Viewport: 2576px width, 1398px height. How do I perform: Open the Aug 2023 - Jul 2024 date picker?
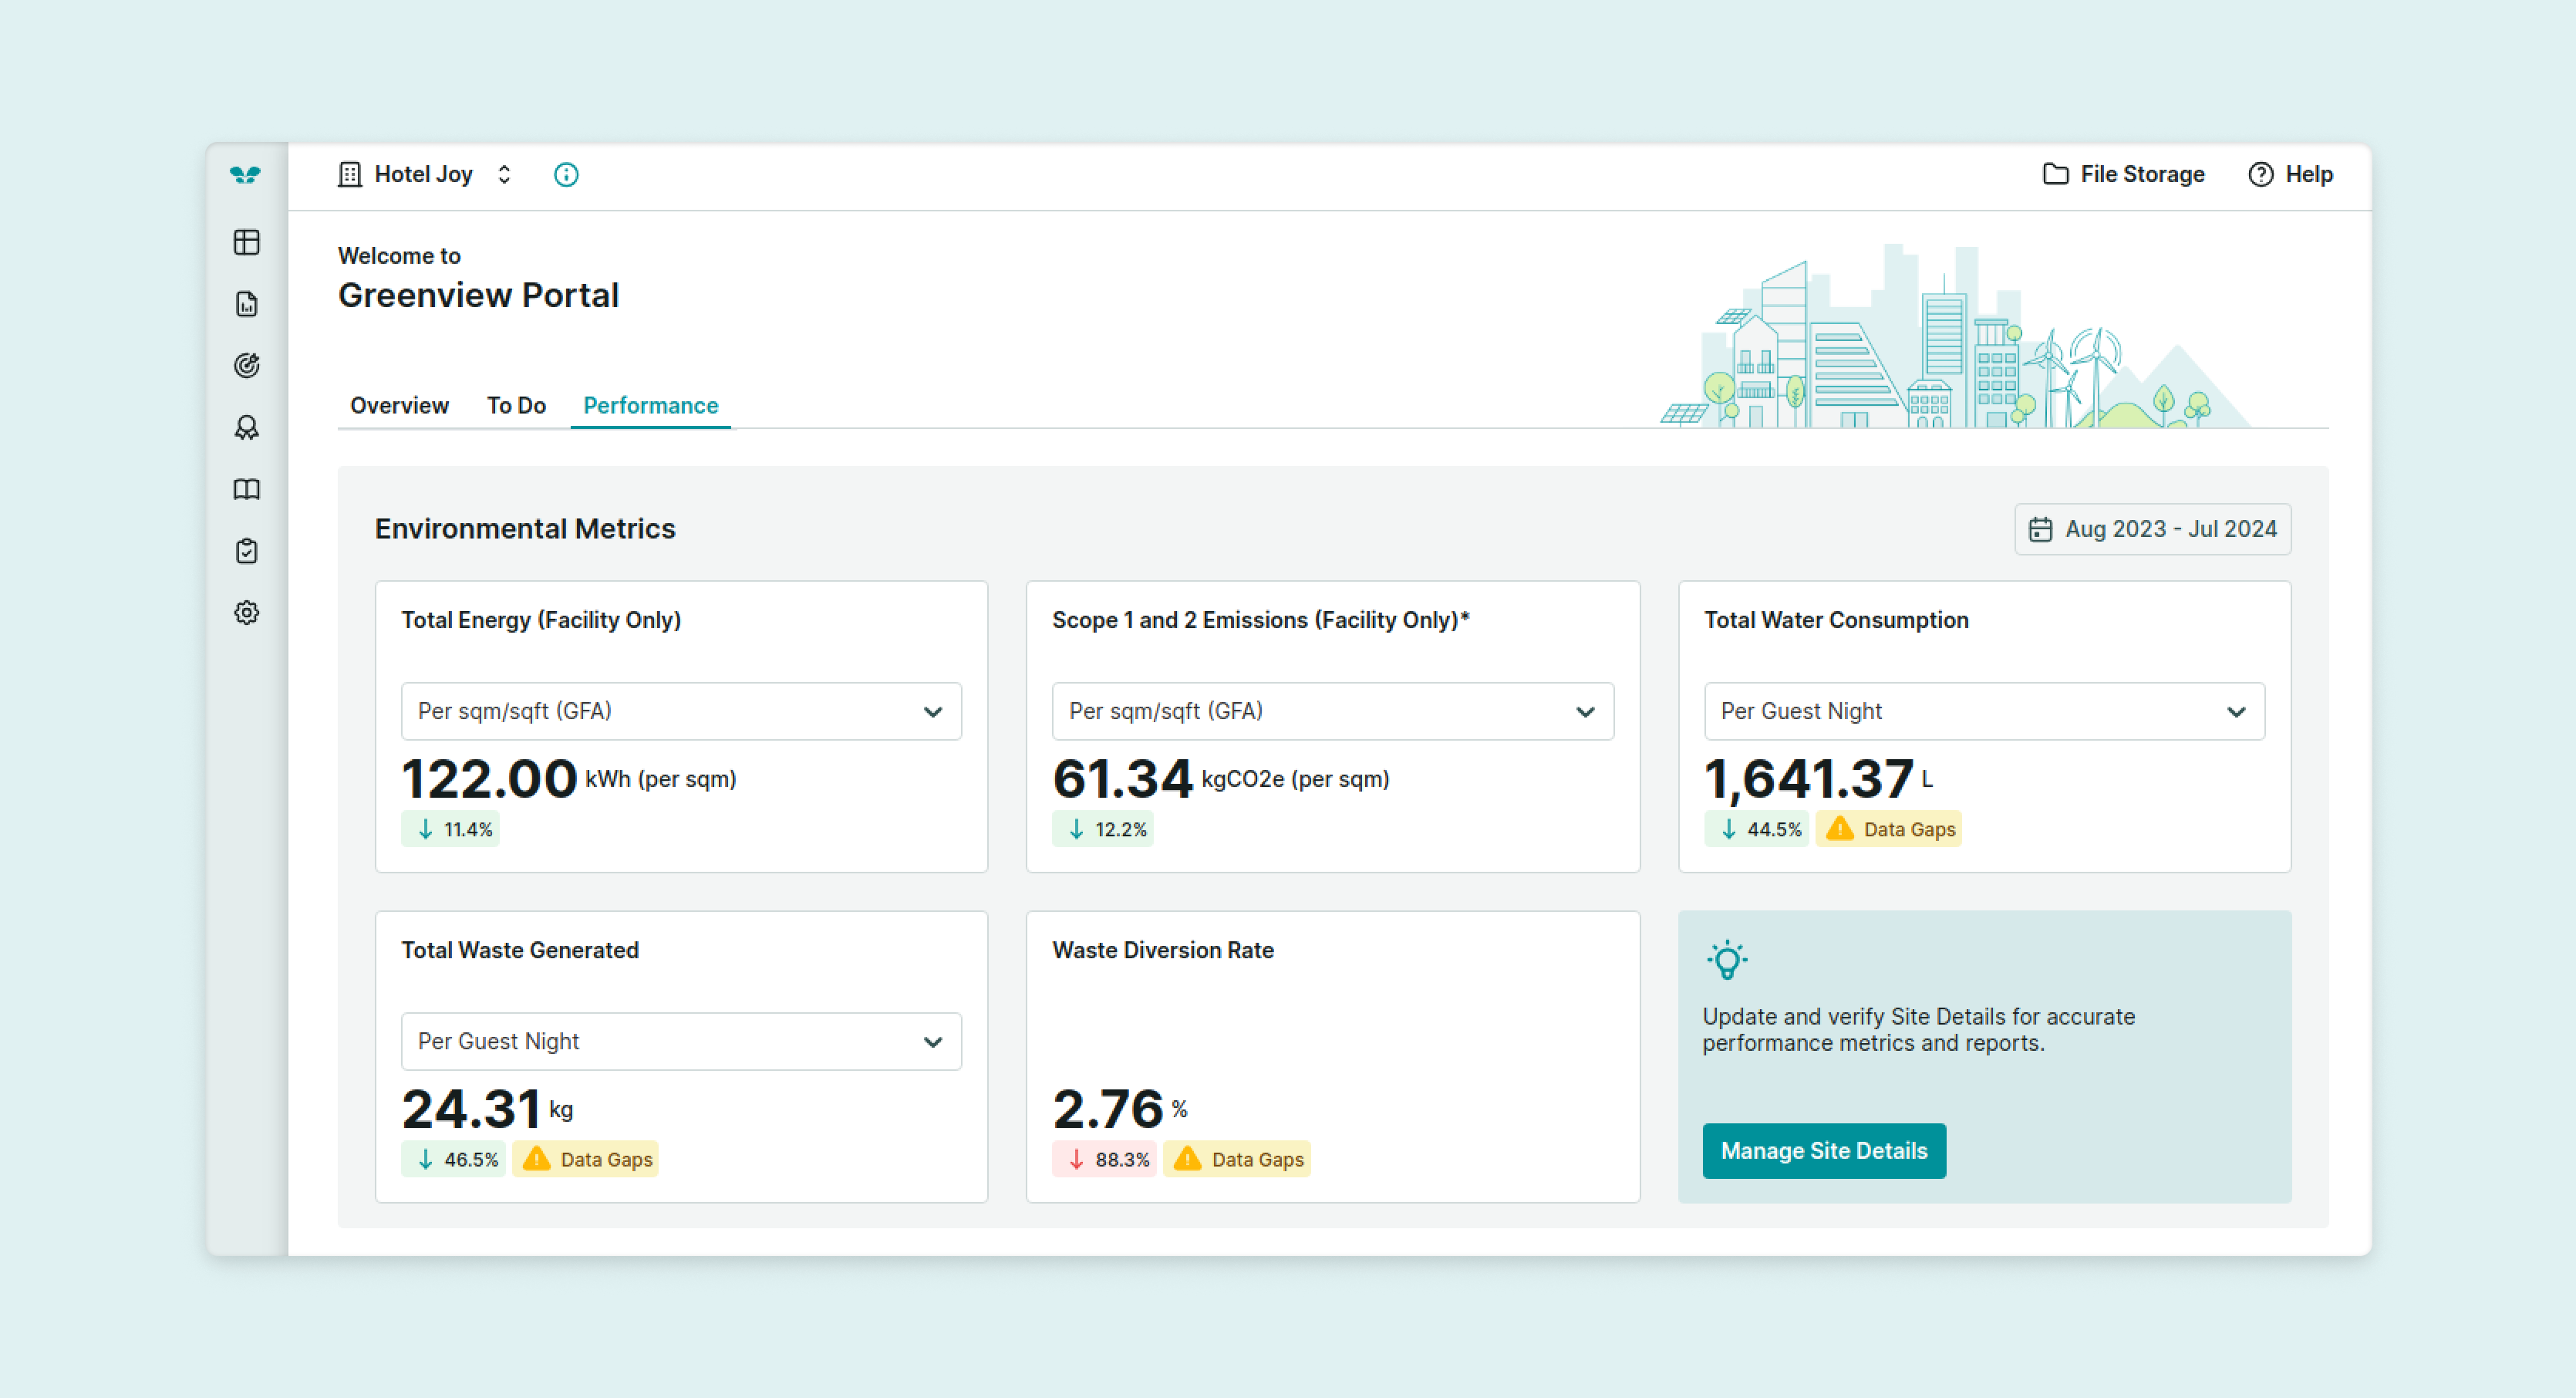click(x=2152, y=529)
